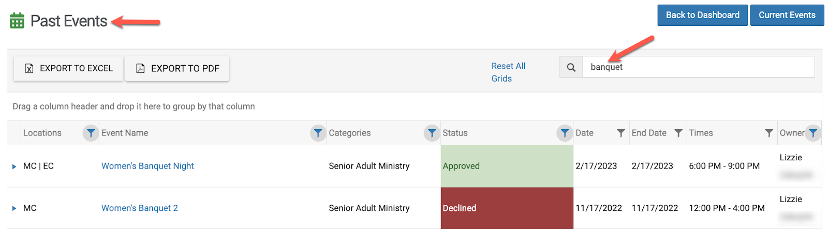The height and width of the screenshot is (229, 828).
Task: Click the Date column filter icon
Action: (x=621, y=133)
